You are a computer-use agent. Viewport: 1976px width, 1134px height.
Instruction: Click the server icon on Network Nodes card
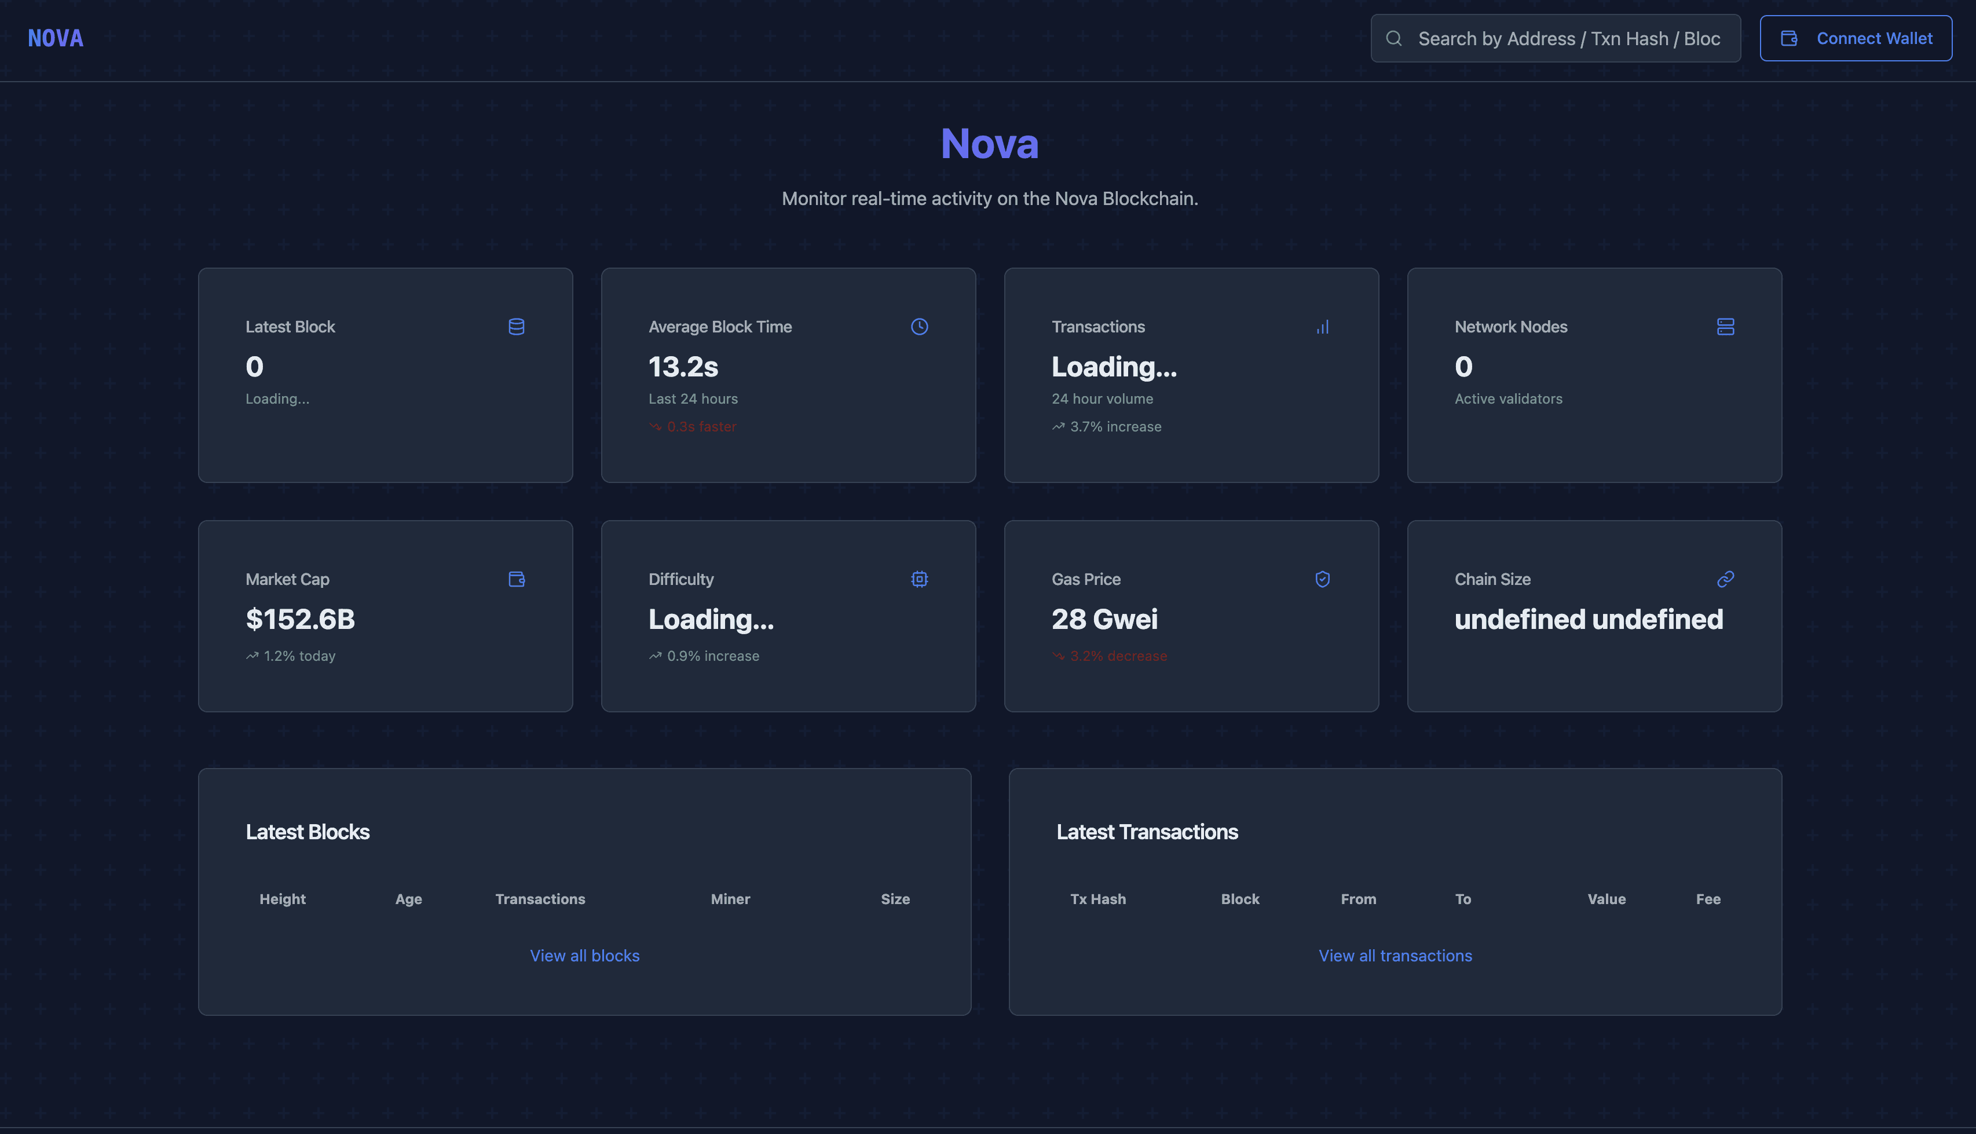click(1725, 326)
